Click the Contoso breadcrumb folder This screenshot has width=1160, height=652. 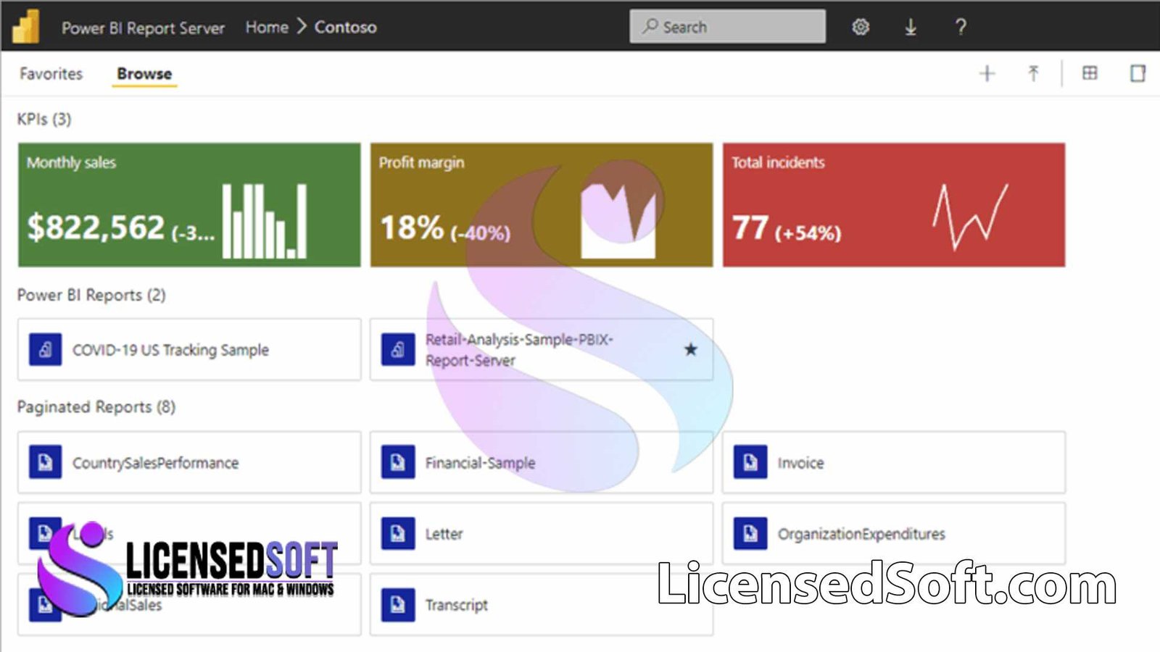345,28
